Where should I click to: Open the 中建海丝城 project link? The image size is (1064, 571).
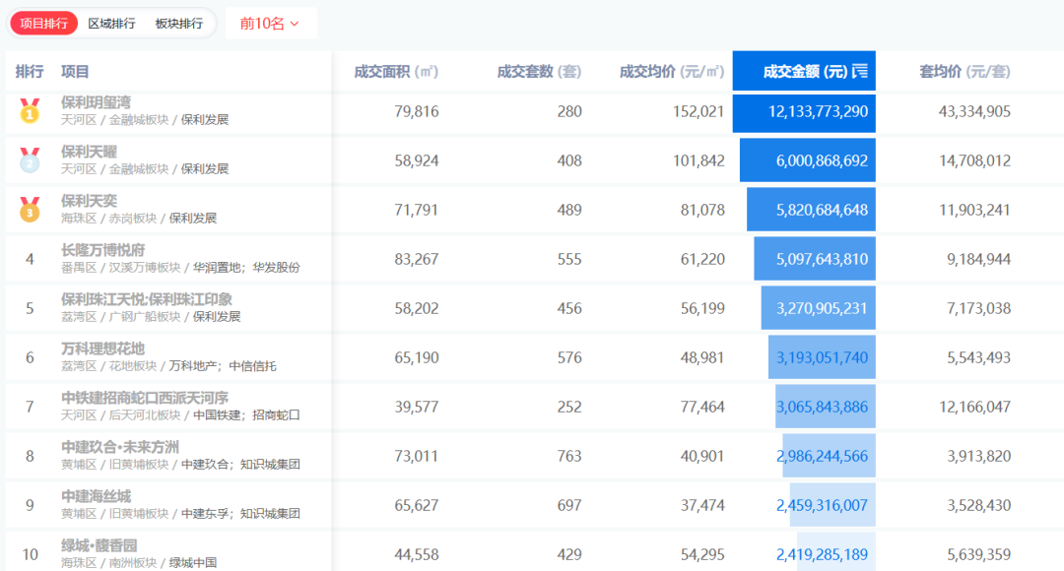(96, 496)
